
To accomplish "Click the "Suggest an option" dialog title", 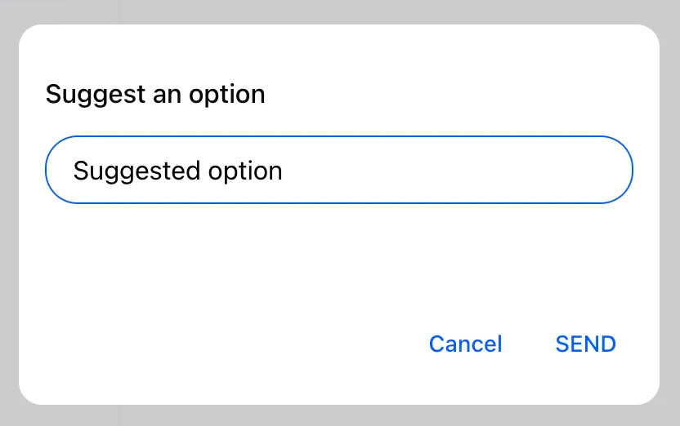I will pyautogui.click(x=155, y=95).
